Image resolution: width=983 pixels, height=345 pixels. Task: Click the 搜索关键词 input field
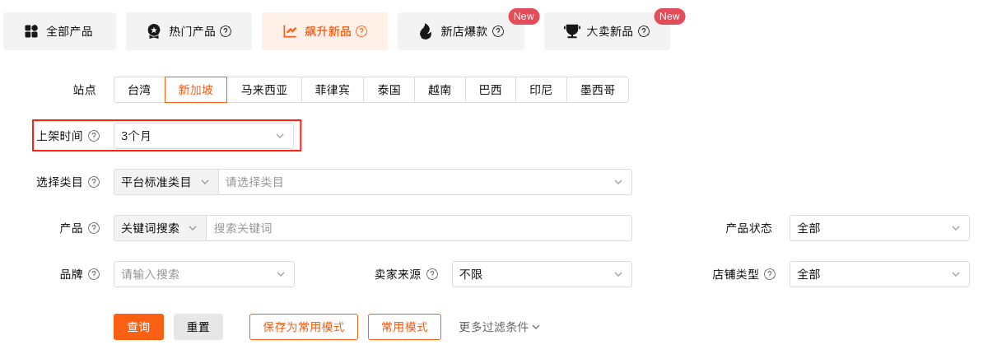[x=419, y=228]
